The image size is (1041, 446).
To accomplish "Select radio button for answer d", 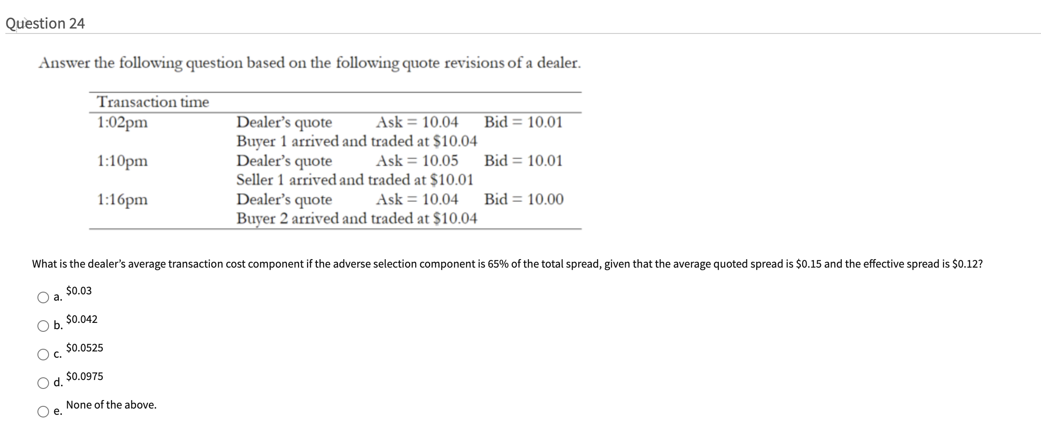I will pyautogui.click(x=43, y=384).
